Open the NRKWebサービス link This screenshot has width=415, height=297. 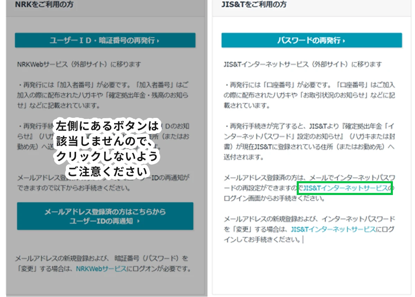pos(101,269)
